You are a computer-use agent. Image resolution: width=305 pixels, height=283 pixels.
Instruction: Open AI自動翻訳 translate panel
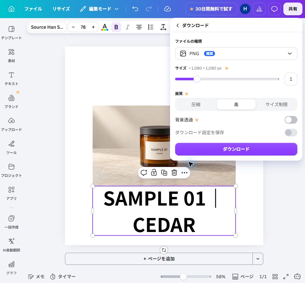(x=11, y=245)
